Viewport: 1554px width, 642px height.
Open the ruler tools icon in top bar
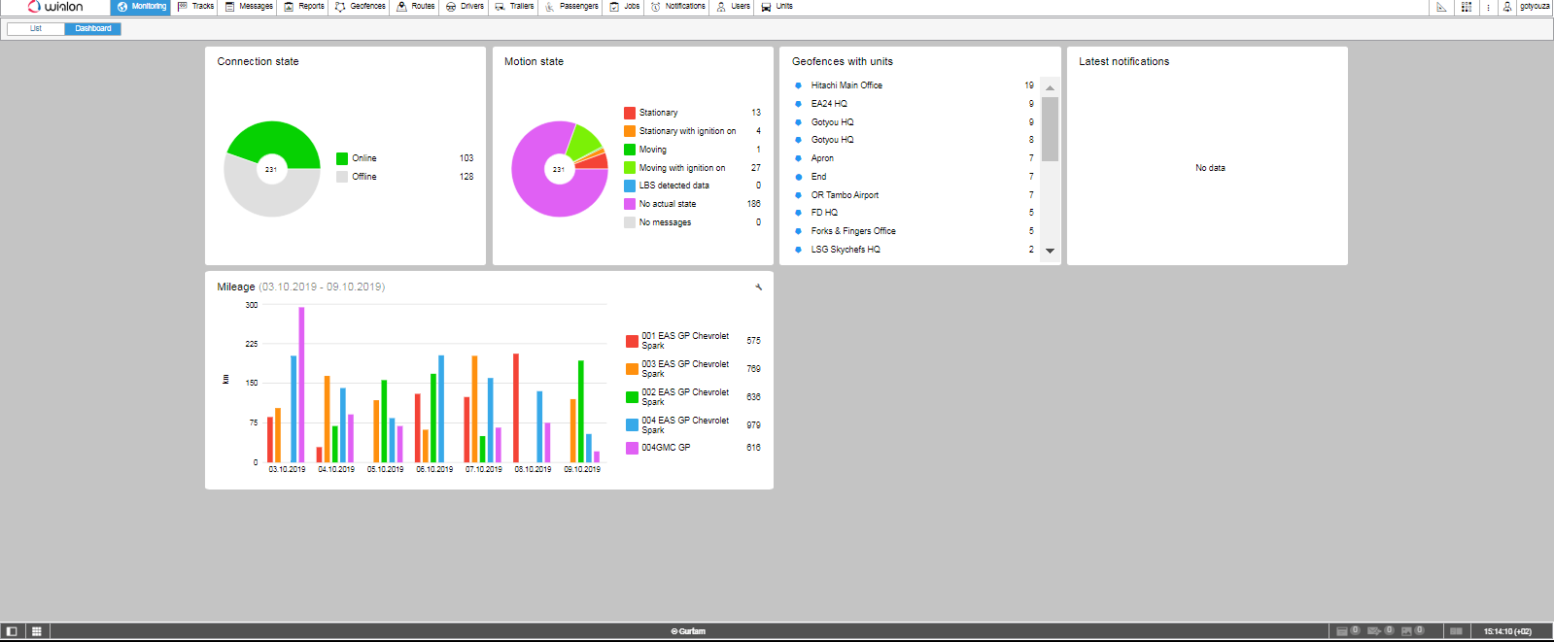[x=1441, y=7]
